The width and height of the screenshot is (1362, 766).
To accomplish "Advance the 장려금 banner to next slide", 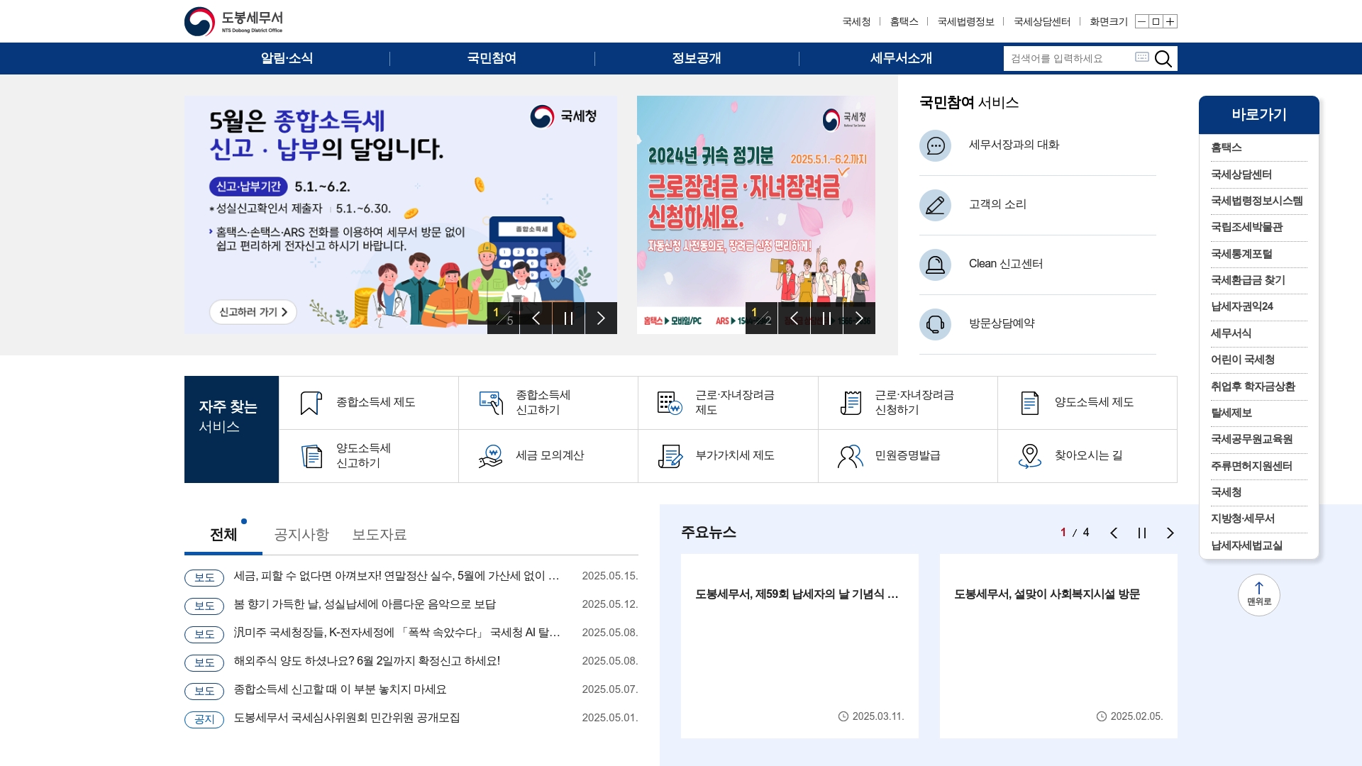I will point(859,318).
